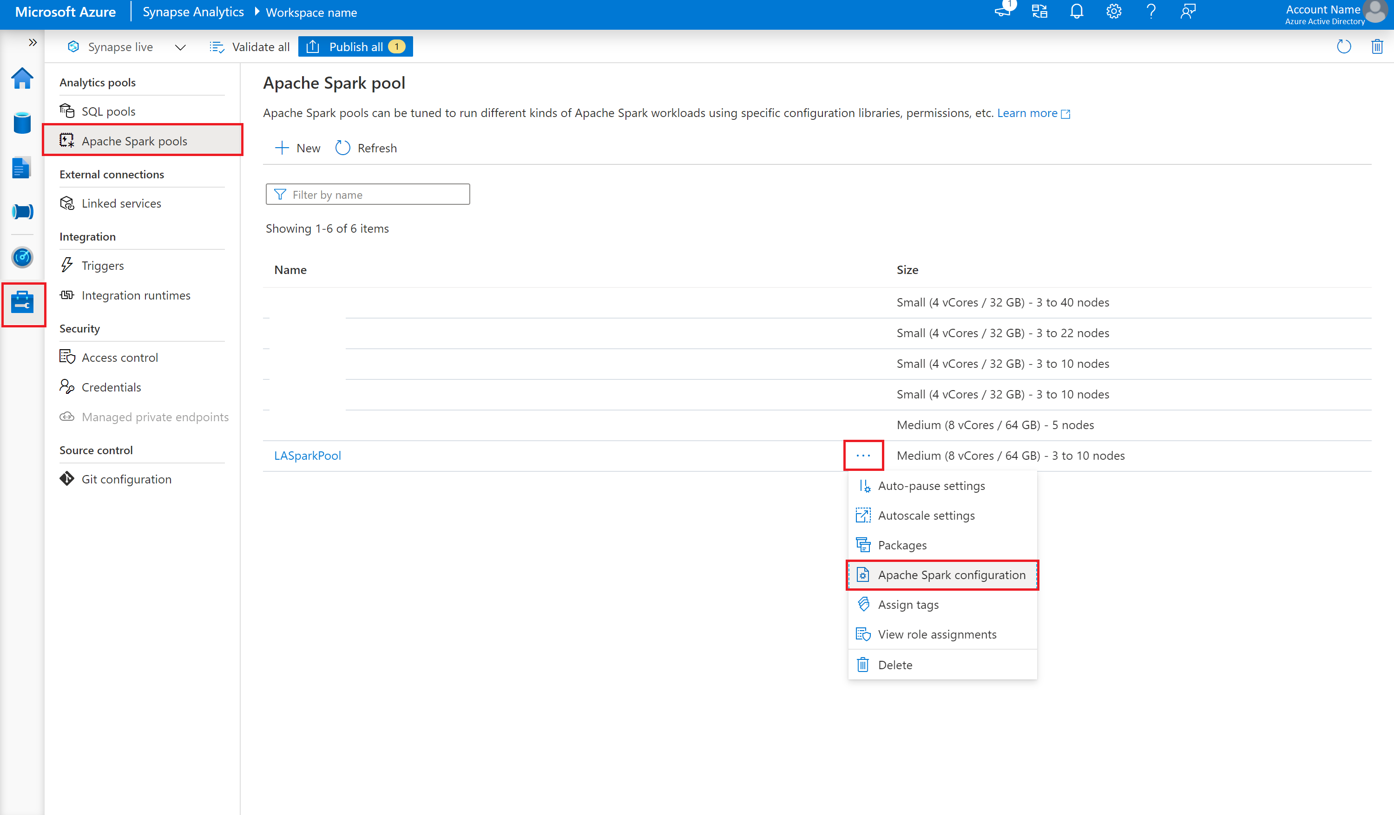Image resolution: width=1394 pixels, height=815 pixels.
Task: Click the Filter by name input field
Action: tap(368, 195)
